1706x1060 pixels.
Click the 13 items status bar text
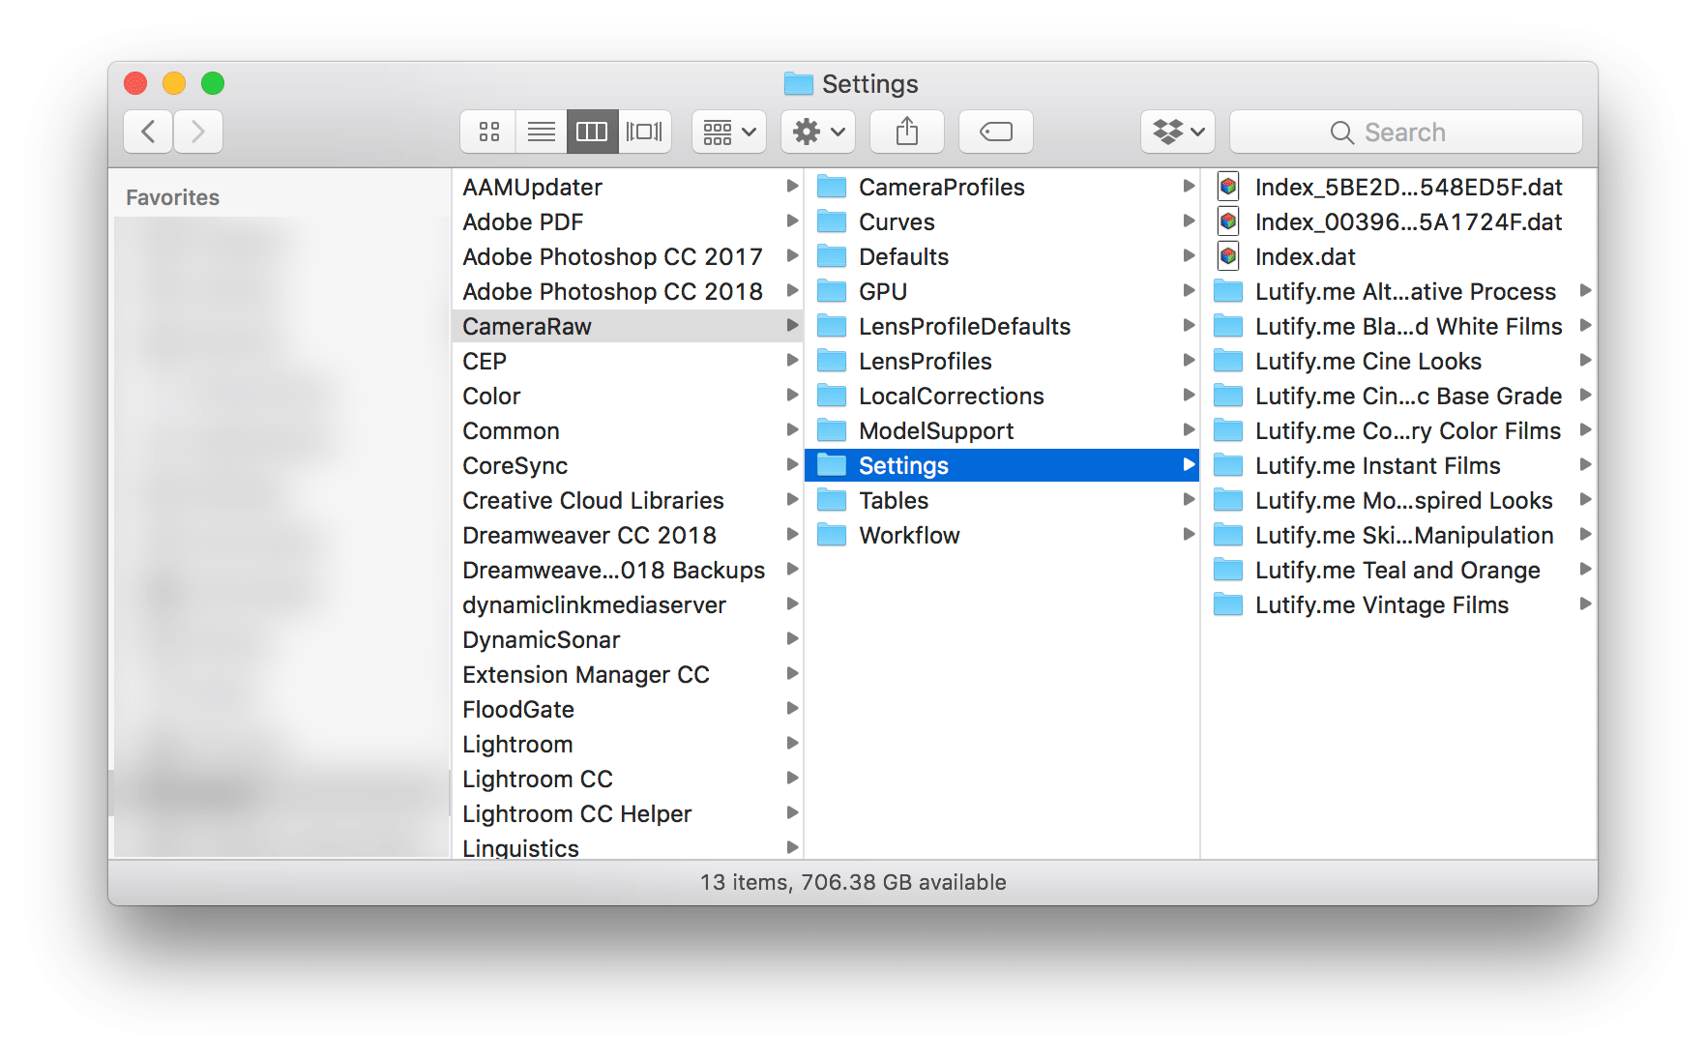pyautogui.click(x=853, y=882)
